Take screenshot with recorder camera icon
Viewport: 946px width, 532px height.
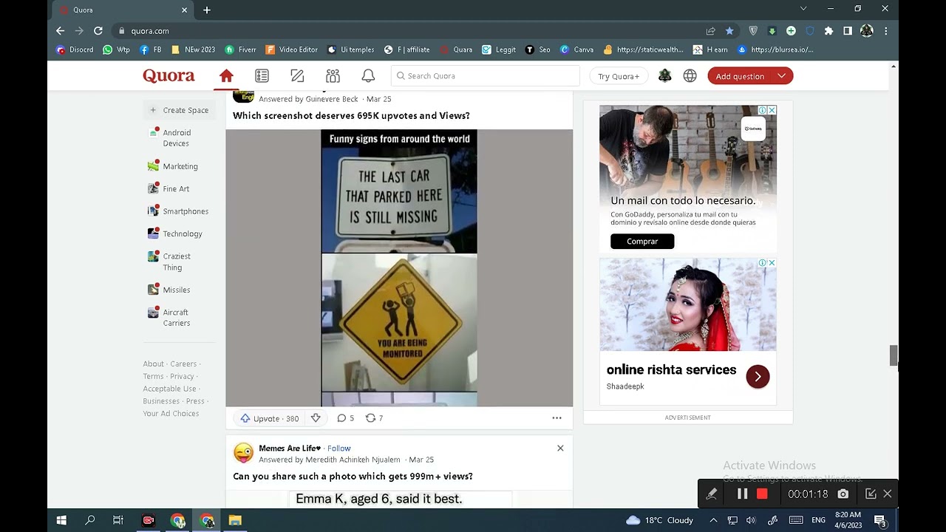[x=843, y=494]
